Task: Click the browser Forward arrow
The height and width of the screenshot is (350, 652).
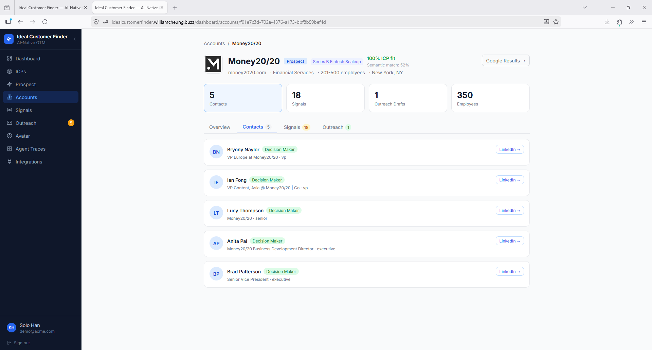Action: [33, 22]
